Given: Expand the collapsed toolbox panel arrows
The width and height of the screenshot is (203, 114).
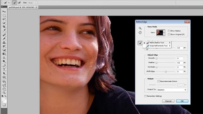Looking at the screenshot, I should (x=2, y=7).
